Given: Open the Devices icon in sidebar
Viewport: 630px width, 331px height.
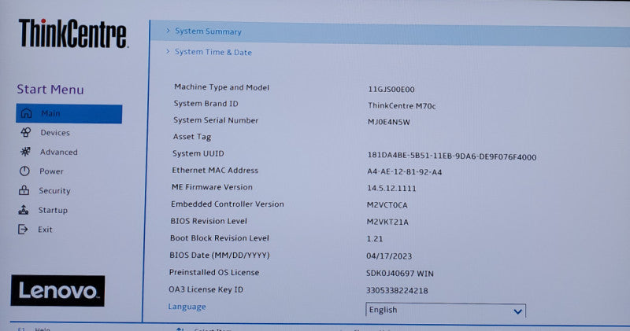Looking at the screenshot, I should [26, 132].
